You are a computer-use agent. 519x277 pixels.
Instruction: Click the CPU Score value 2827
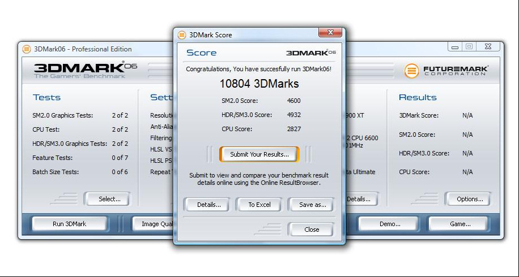[x=294, y=129]
